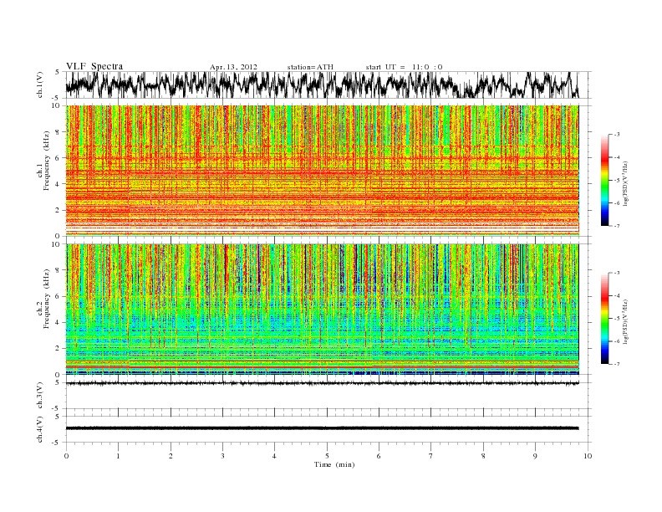Click the date text 'Apr. 13, 2012'
The image size is (662, 512).
[233, 67]
